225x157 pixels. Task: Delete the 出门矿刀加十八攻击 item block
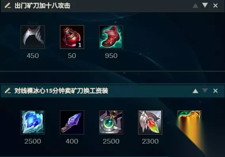216,5
